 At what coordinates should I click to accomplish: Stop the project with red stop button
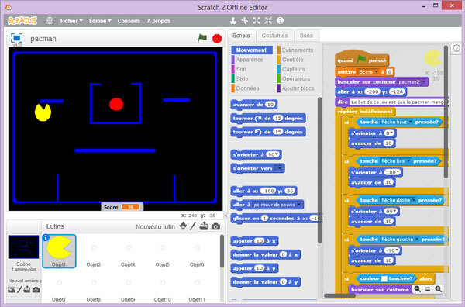pos(217,39)
